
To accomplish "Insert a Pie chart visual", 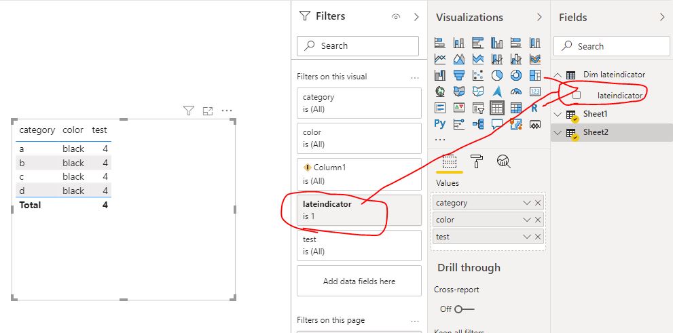I will pyautogui.click(x=497, y=75).
